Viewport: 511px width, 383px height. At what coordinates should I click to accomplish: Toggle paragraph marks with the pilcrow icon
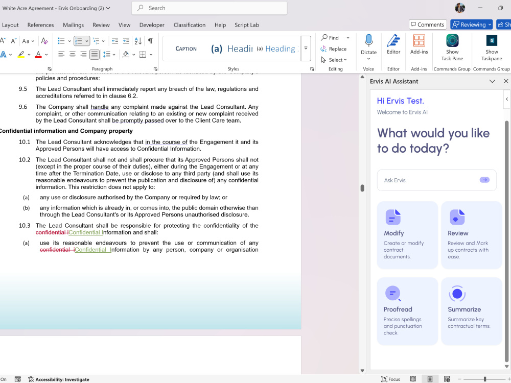[x=150, y=41]
